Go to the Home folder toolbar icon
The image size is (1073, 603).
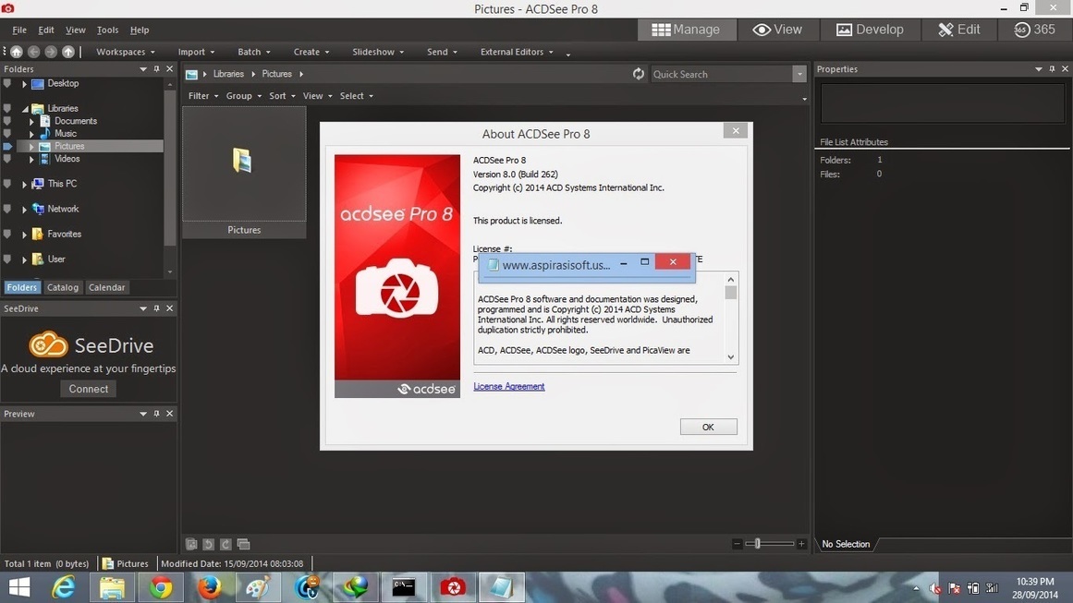(17, 52)
